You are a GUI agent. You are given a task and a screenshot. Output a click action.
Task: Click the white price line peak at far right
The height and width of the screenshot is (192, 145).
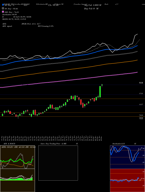pyautogui.click(x=137, y=34)
